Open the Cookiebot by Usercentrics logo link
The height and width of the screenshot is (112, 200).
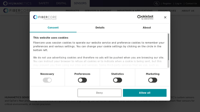coord(145,17)
